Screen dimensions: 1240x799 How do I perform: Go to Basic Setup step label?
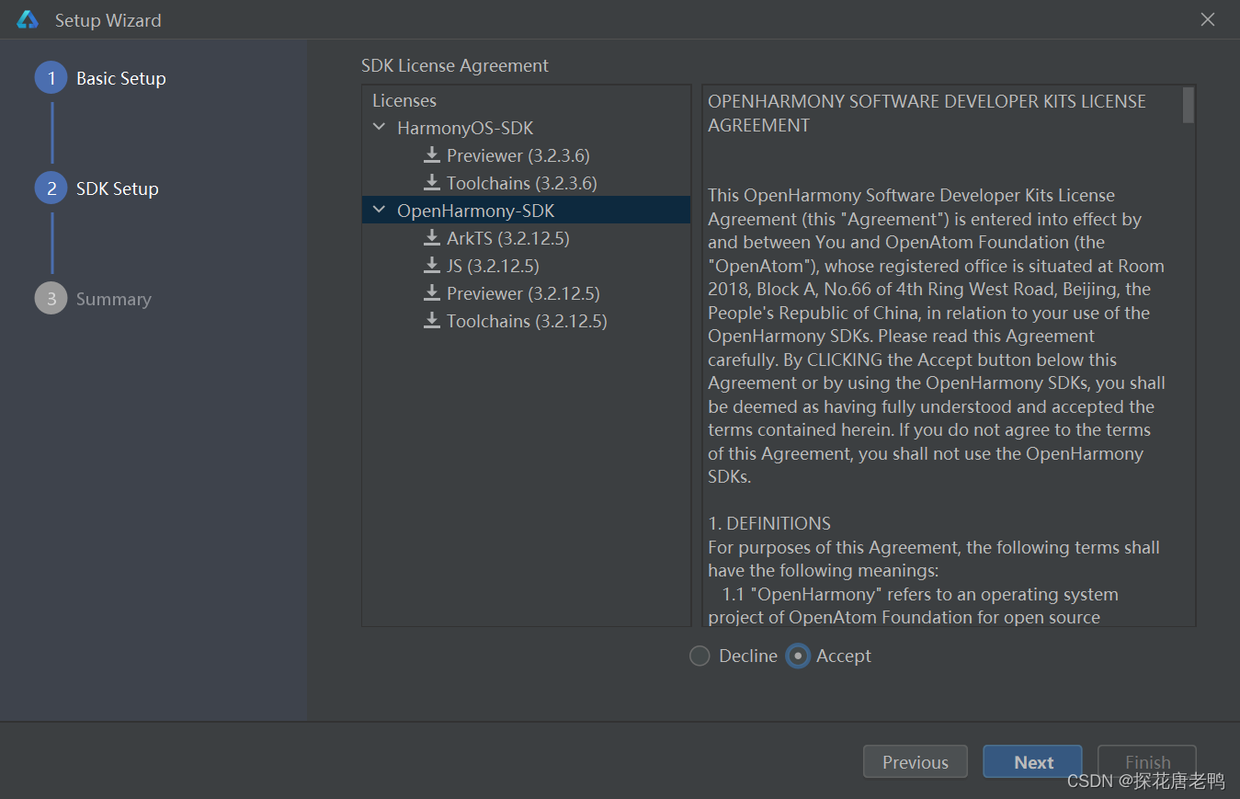point(121,78)
